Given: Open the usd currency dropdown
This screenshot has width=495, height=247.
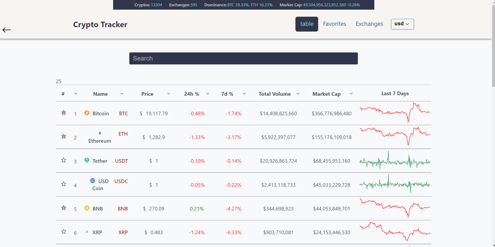Looking at the screenshot, I should (x=402, y=24).
